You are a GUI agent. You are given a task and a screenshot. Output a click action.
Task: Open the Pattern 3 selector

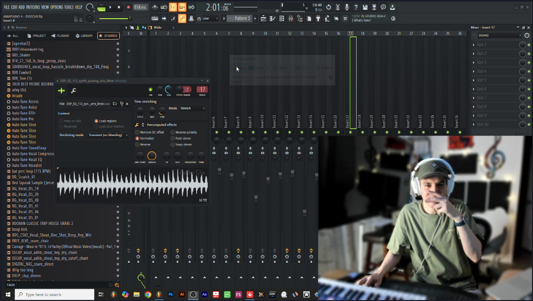tap(240, 19)
